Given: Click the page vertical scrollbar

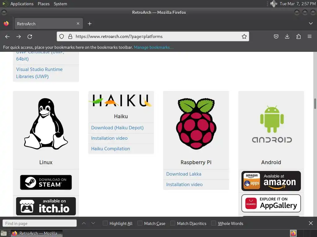Looking at the screenshot, I should 315,104.
